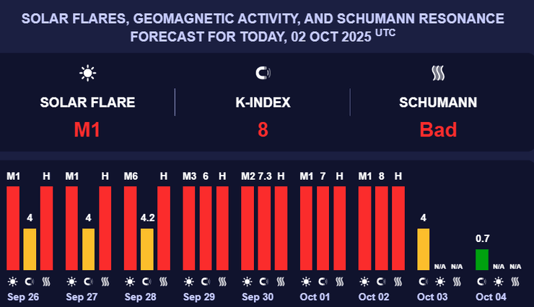
Task: Click the red Bad Schumann status
Action: coord(438,130)
